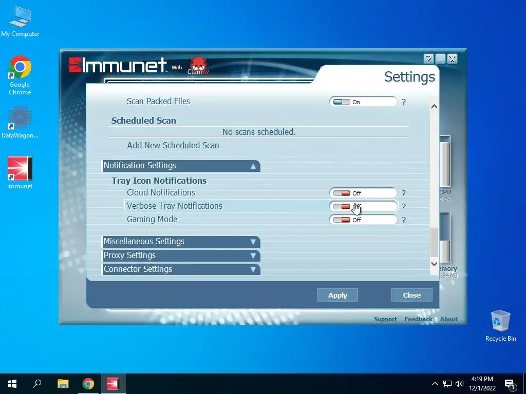Click the Scheduled Scan heading
This screenshot has height=394, width=526.
[x=144, y=121]
